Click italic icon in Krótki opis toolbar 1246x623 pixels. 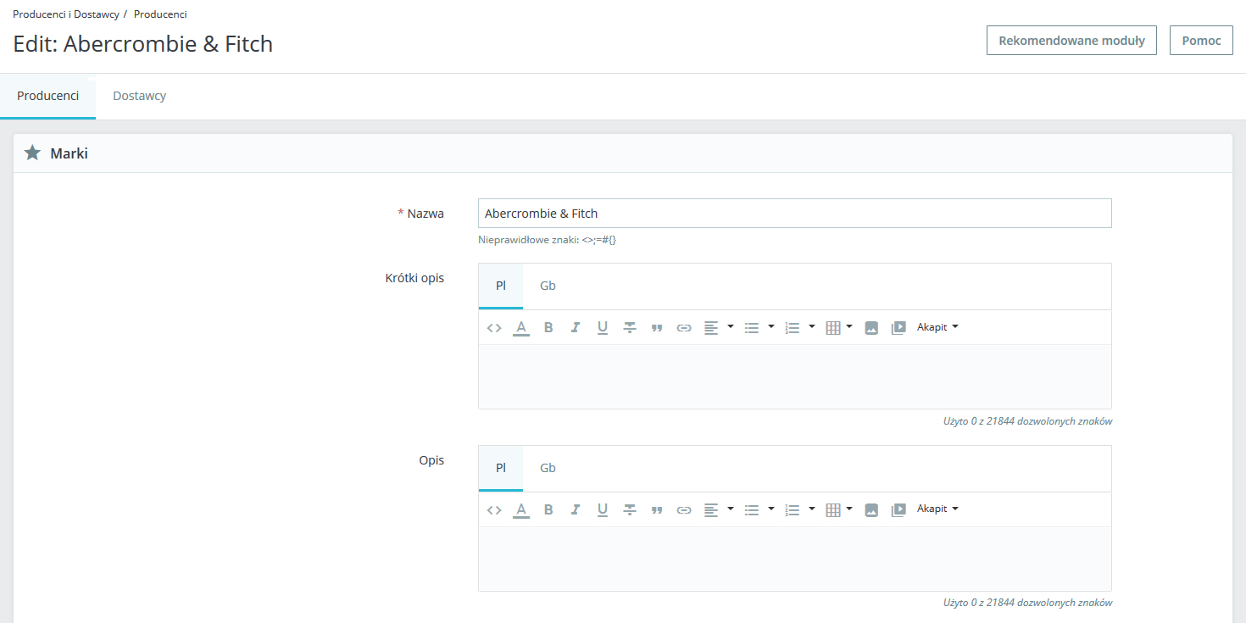point(576,327)
